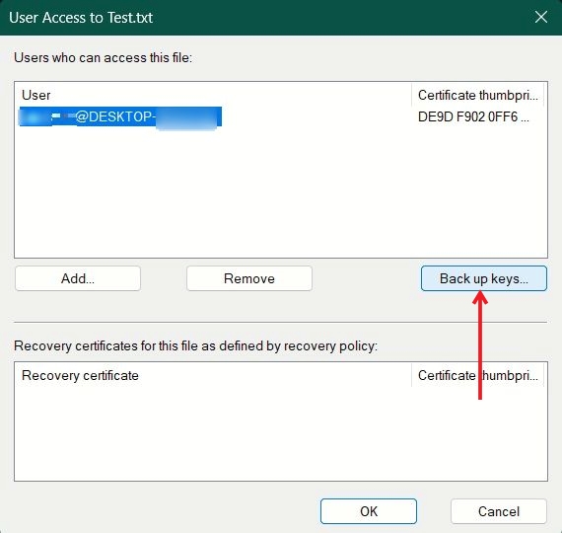The image size is (562, 533).
Task: Click Certificate thumbprint header in recovery list
Action: click(x=478, y=375)
